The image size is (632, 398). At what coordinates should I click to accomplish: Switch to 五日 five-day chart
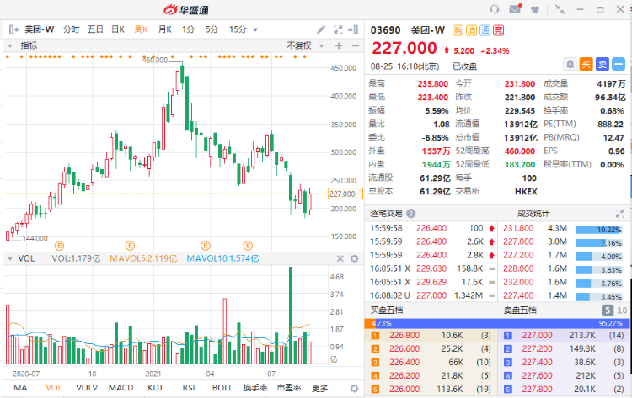point(95,29)
